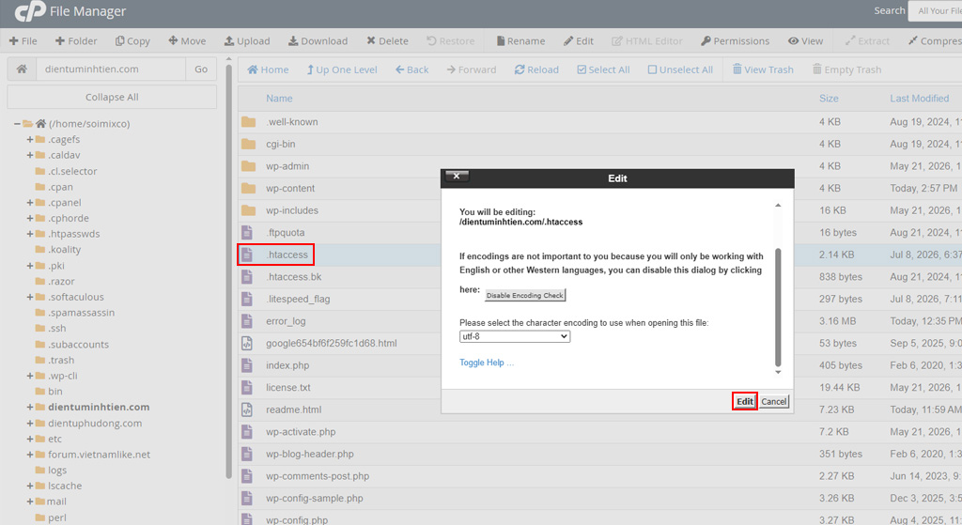Click Unselect All checkbox button

coord(680,69)
